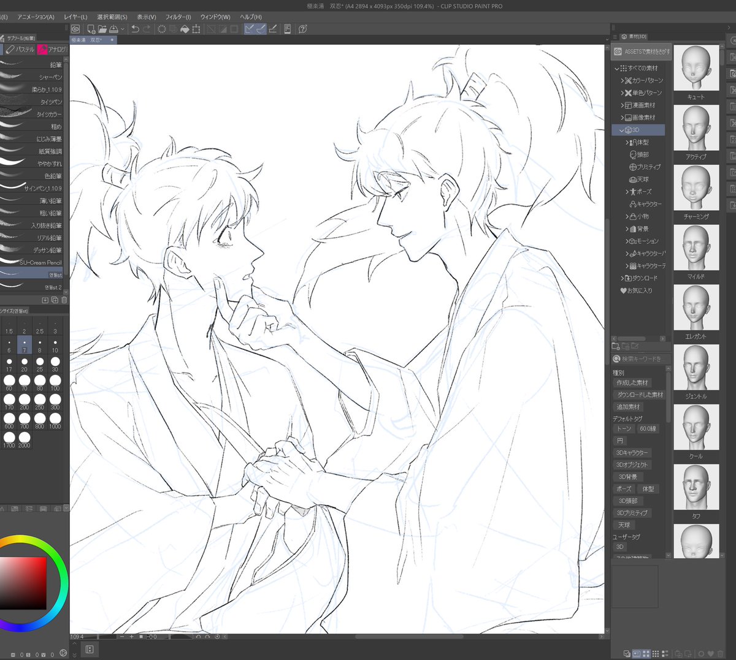The width and height of the screenshot is (736, 660).
Task: Toggle Snap to Grid icon
Action: (x=273, y=29)
